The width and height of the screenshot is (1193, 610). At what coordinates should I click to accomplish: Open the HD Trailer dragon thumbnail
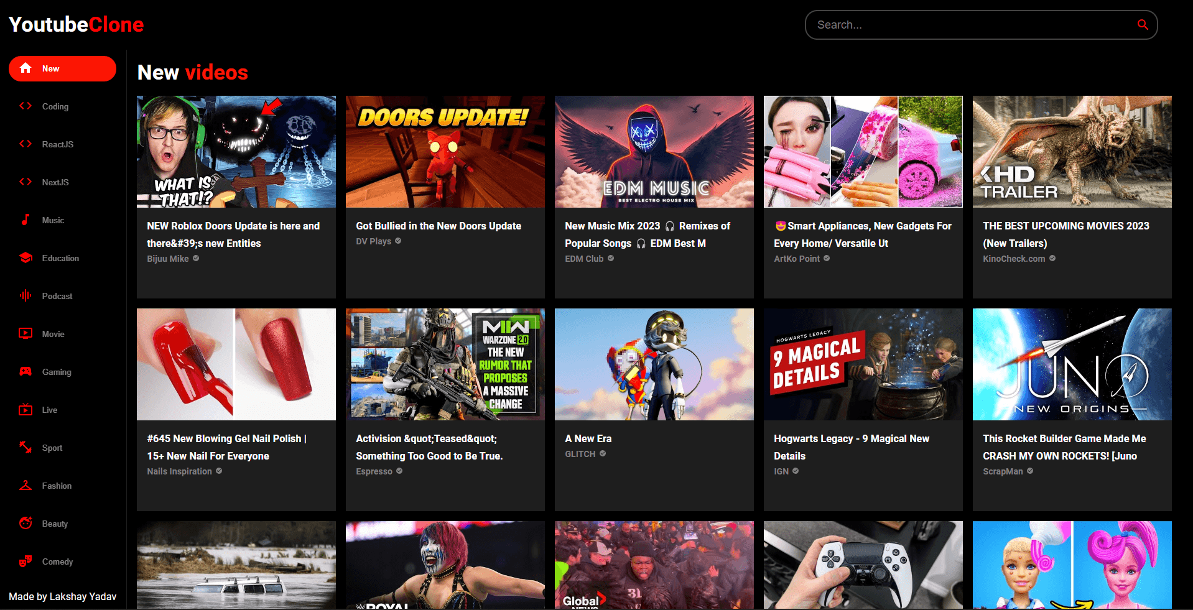[1072, 152]
